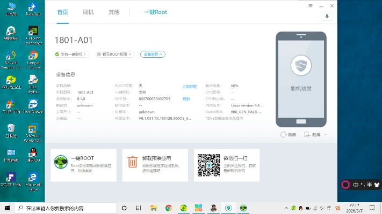Click the 卸载预装应用 trash can icon
This screenshot has height=214, width=382.
(132, 162)
